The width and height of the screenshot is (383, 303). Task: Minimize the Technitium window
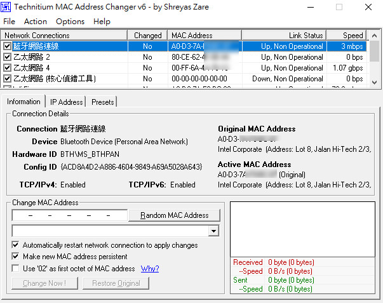click(311, 7)
